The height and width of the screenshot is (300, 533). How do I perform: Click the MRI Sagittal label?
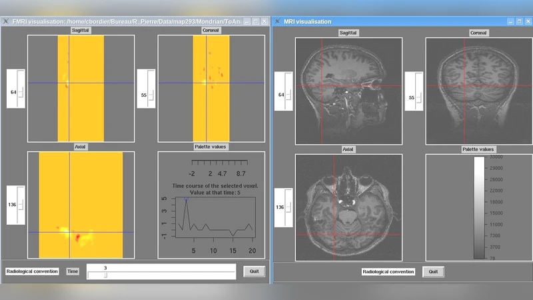click(348, 33)
